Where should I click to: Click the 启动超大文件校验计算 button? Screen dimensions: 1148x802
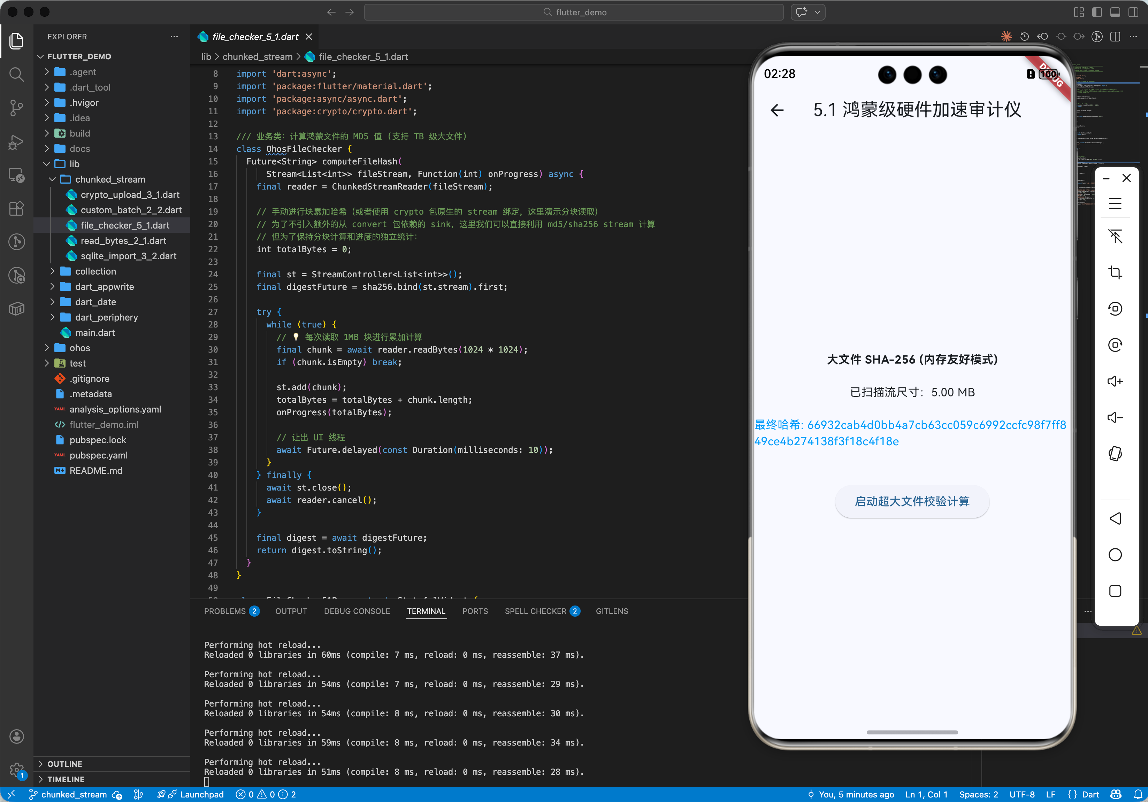(911, 501)
